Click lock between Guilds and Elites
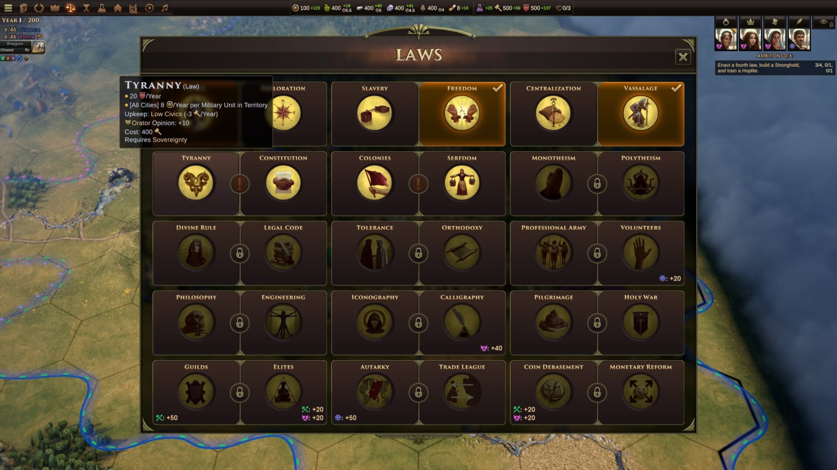 (240, 393)
